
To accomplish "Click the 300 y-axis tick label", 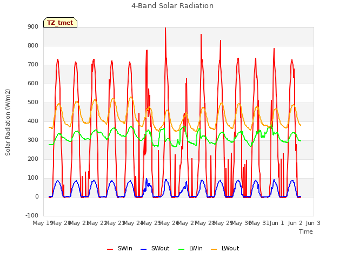I will coord(33,140).
